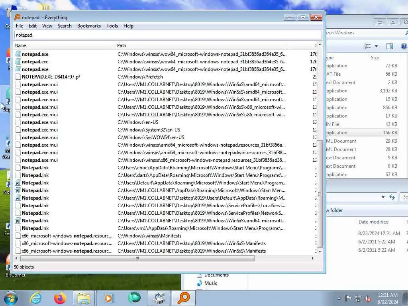408x306 pixels.
Task: Click the network tray icon
Action: coord(358,299)
